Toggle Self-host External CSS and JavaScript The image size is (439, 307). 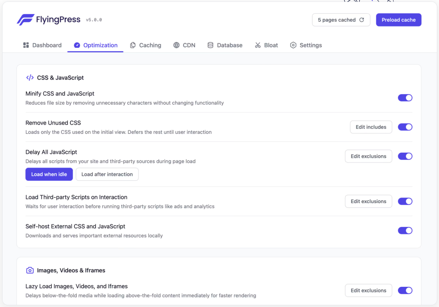pyautogui.click(x=405, y=230)
